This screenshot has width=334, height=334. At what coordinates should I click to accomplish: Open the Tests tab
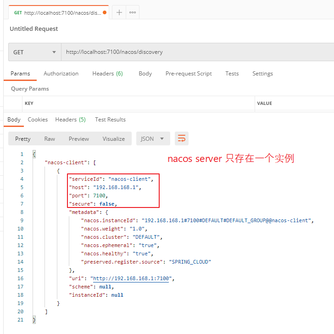(232, 74)
